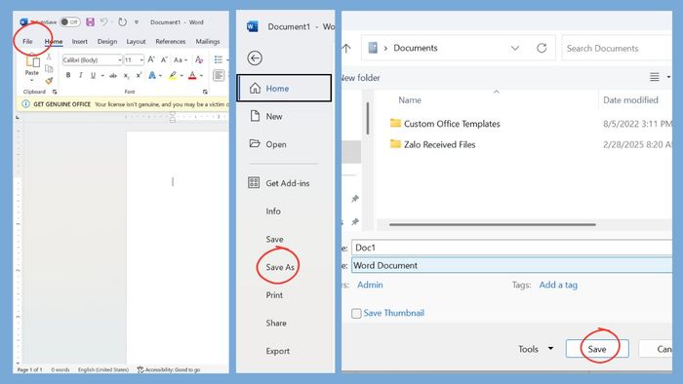
Task: Check the Save Thumbnail checkbox
Action: point(356,313)
